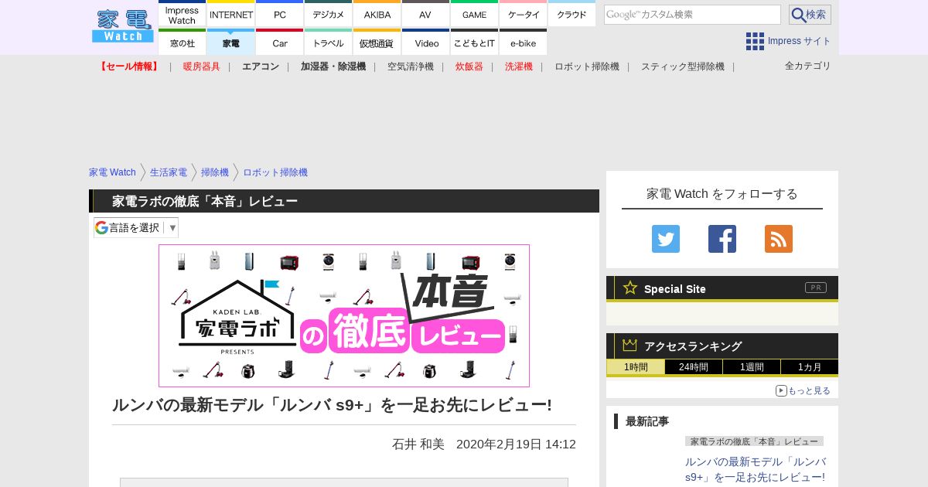Open the ロボット掃除機 category menu link
928x487 pixels.
pyautogui.click(x=587, y=66)
